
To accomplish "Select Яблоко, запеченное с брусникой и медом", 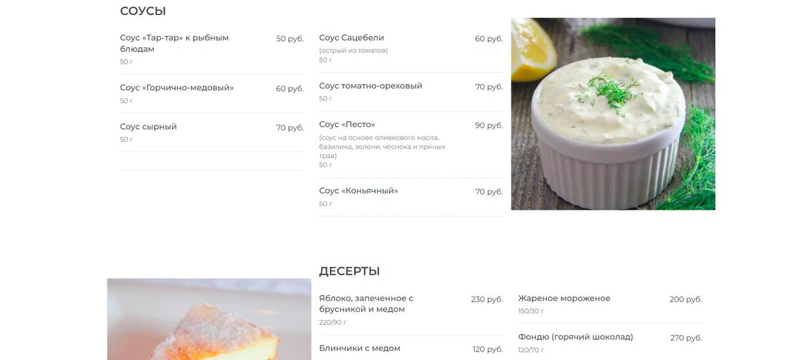I will tap(410, 311).
